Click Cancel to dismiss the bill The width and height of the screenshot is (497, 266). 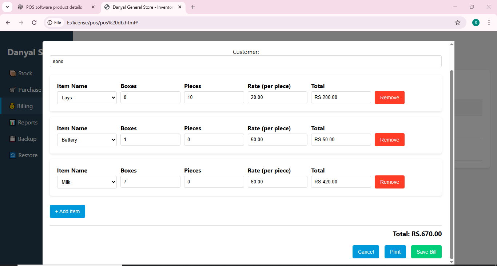click(x=366, y=251)
